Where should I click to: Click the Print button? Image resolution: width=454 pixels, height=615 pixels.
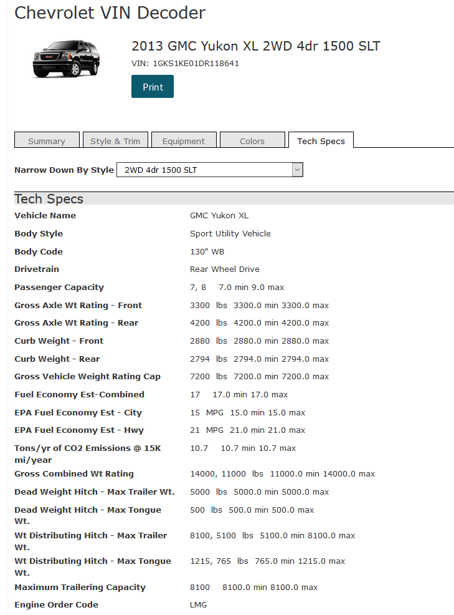coord(153,86)
